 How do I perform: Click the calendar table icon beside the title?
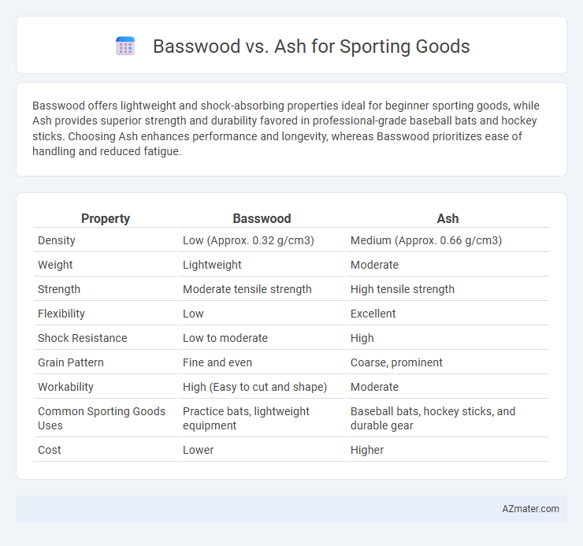click(125, 46)
